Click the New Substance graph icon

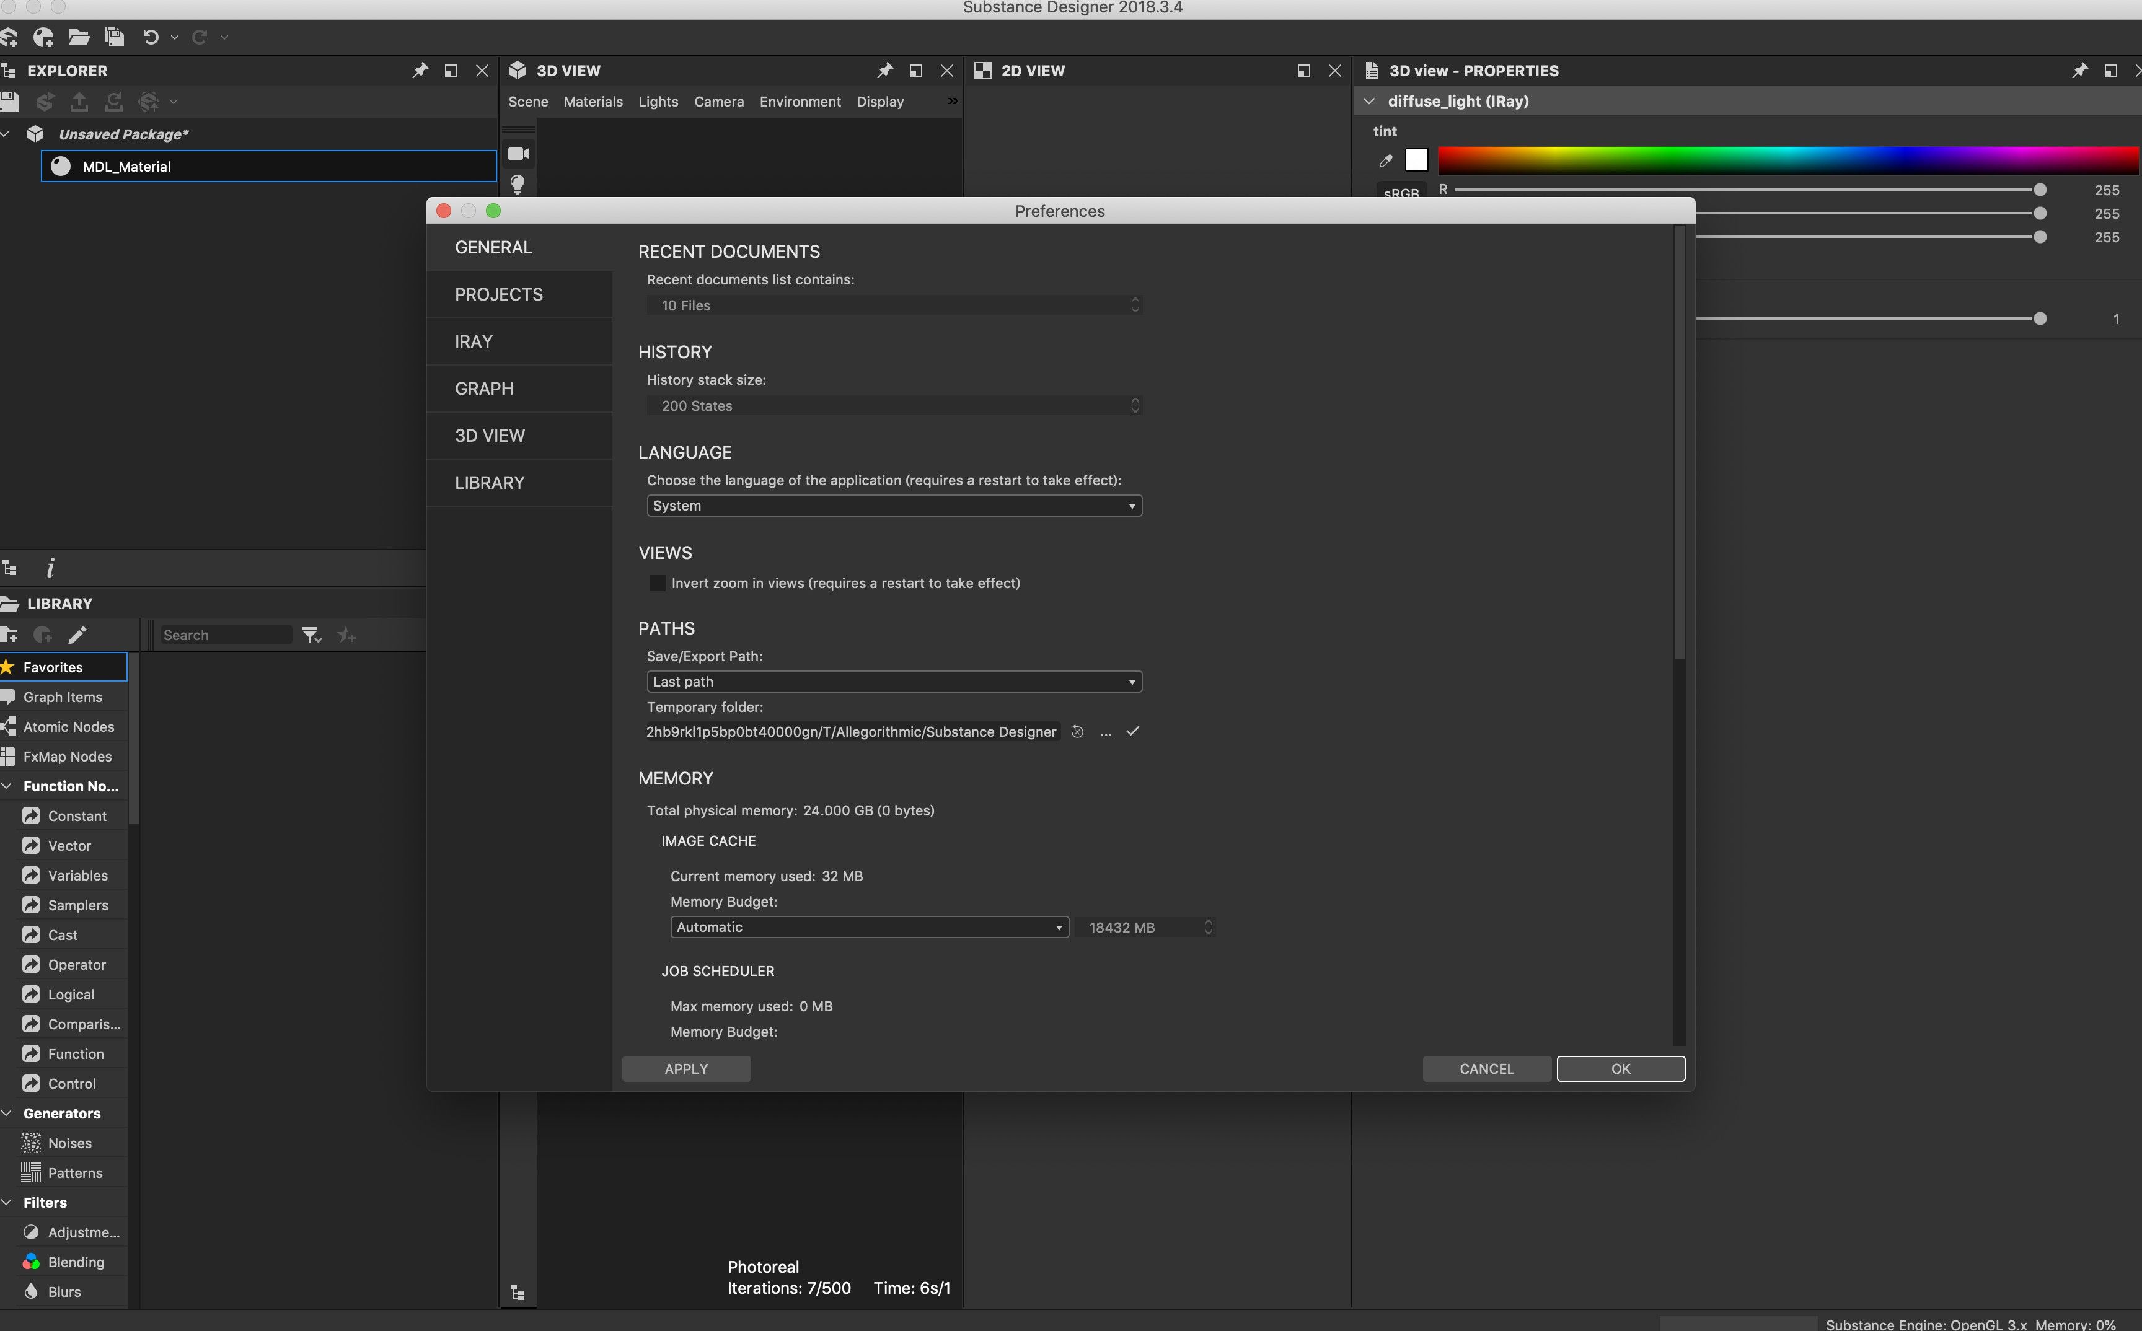click(9, 37)
